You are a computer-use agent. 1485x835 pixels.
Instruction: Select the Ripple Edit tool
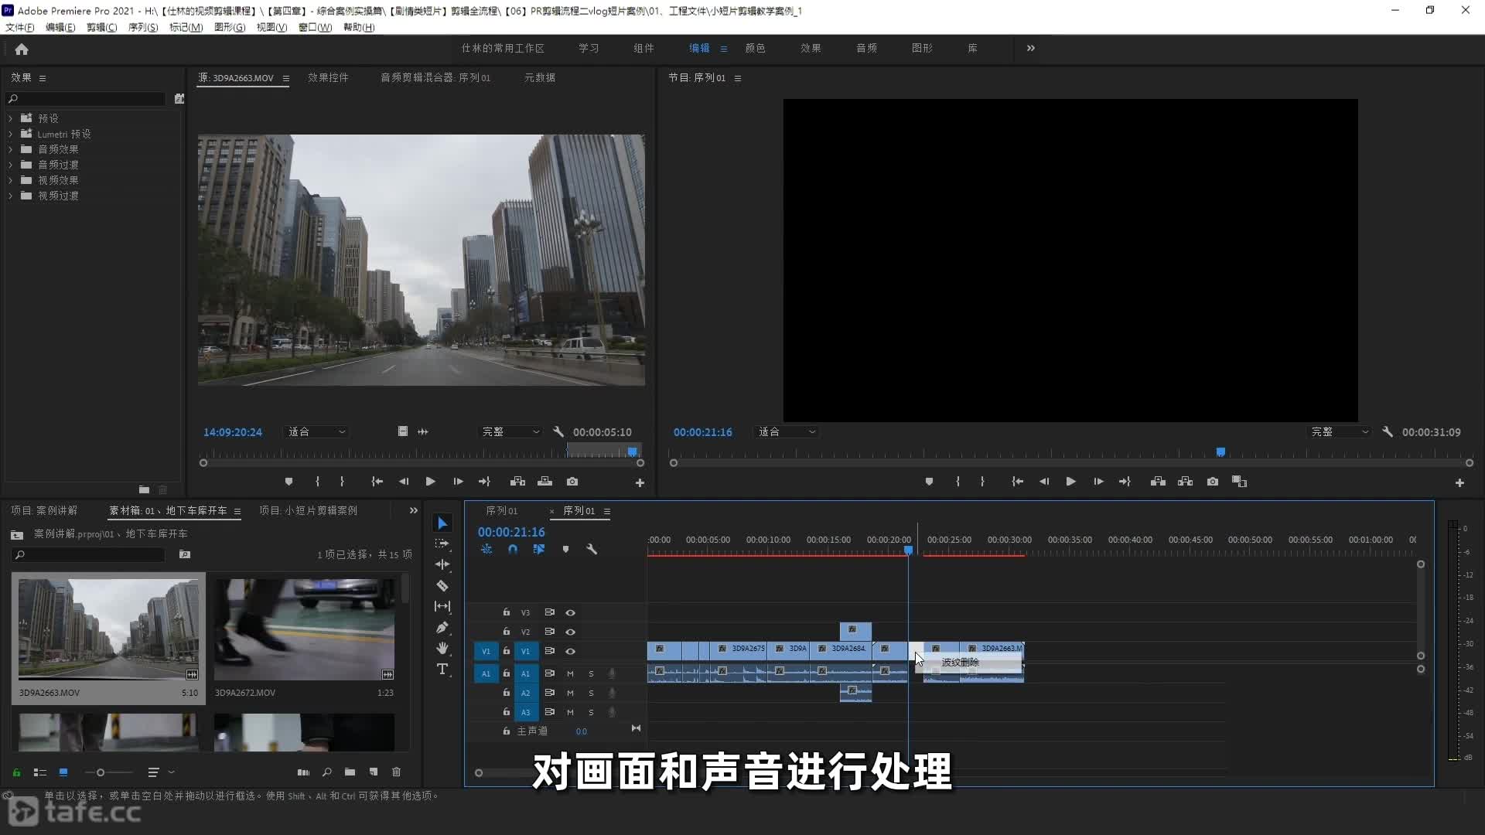(442, 564)
